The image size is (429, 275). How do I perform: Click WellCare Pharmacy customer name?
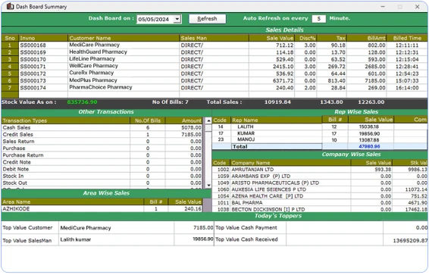[93, 66]
